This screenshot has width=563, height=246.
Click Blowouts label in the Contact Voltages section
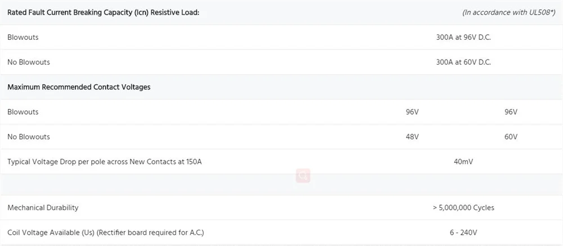(x=23, y=112)
